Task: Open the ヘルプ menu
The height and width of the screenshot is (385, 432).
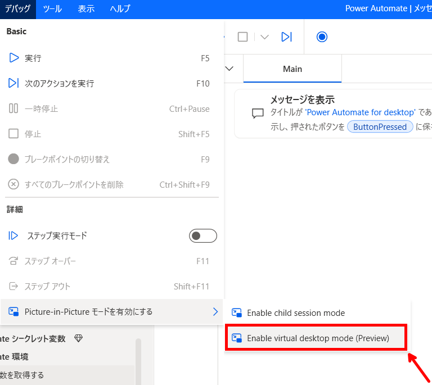Action: (119, 9)
